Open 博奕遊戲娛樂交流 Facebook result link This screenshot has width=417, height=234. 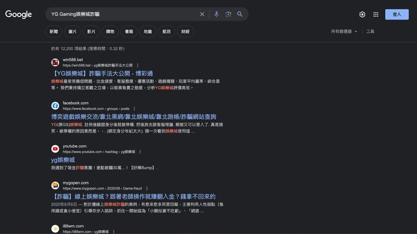pos(134,117)
